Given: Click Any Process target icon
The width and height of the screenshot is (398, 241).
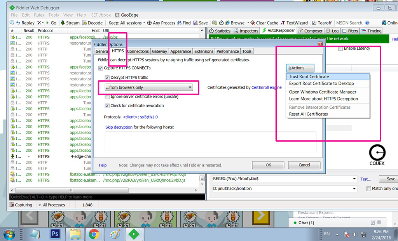Looking at the screenshot, I should click(149, 23).
